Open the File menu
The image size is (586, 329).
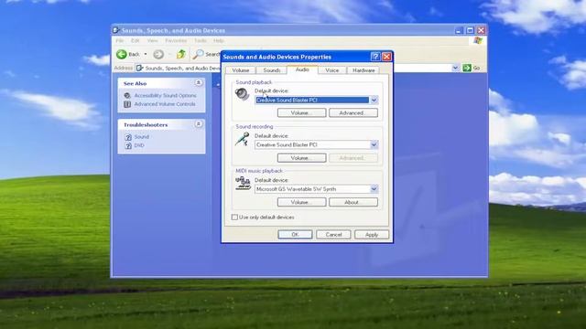[120, 40]
